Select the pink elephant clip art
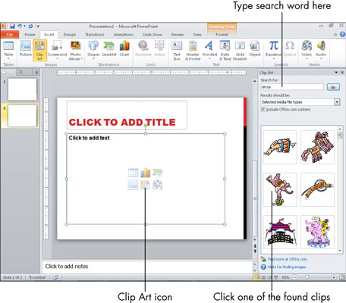 pyautogui.click(x=317, y=233)
